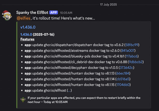This screenshot has width=159, height=111.
Task: Click the footer Today at 10:05 AM text
Action: pyautogui.click(x=56, y=102)
